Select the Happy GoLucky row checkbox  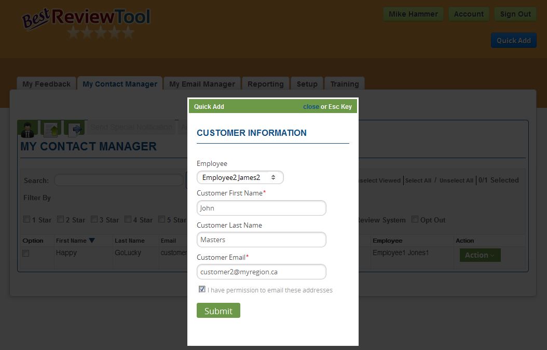click(26, 254)
